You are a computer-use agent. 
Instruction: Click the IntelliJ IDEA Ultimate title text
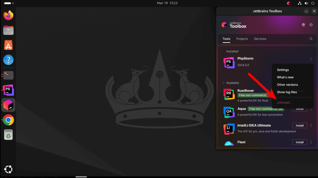[254, 125]
